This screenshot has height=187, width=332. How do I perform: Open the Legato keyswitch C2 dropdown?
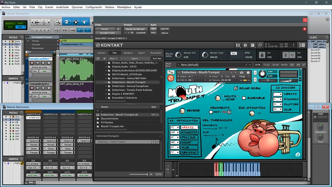click(x=175, y=127)
